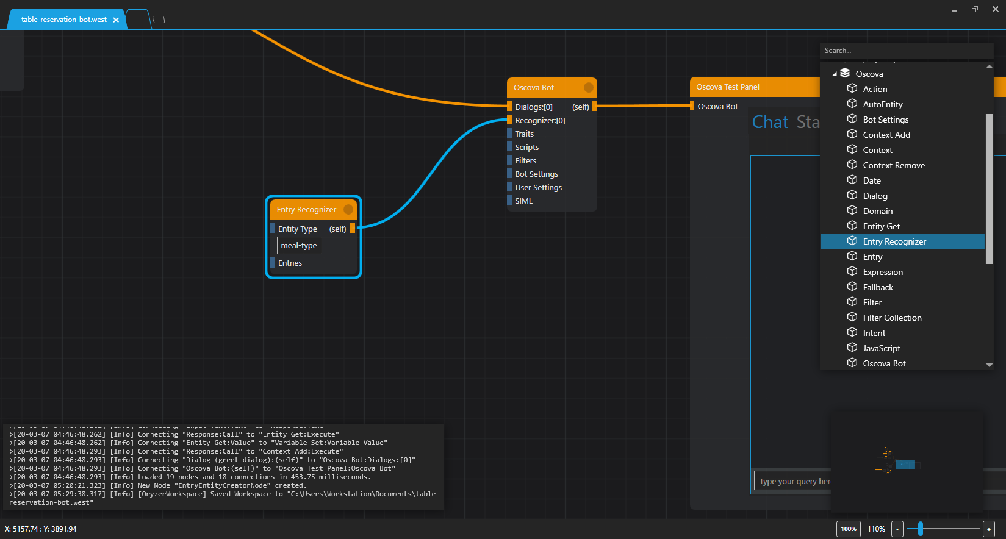Image resolution: width=1006 pixels, height=539 pixels.
Task: Click the scroll down arrow of node list
Action: pos(989,365)
